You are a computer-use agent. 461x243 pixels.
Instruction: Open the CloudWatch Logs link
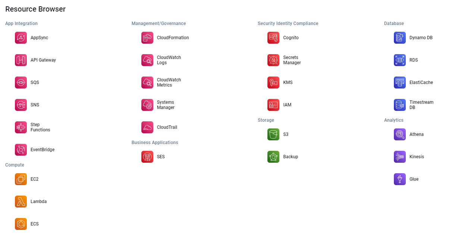tap(169, 60)
